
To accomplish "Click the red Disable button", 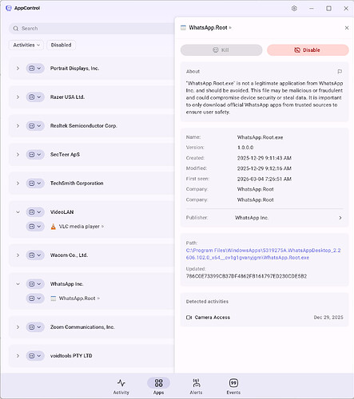I will point(308,50).
